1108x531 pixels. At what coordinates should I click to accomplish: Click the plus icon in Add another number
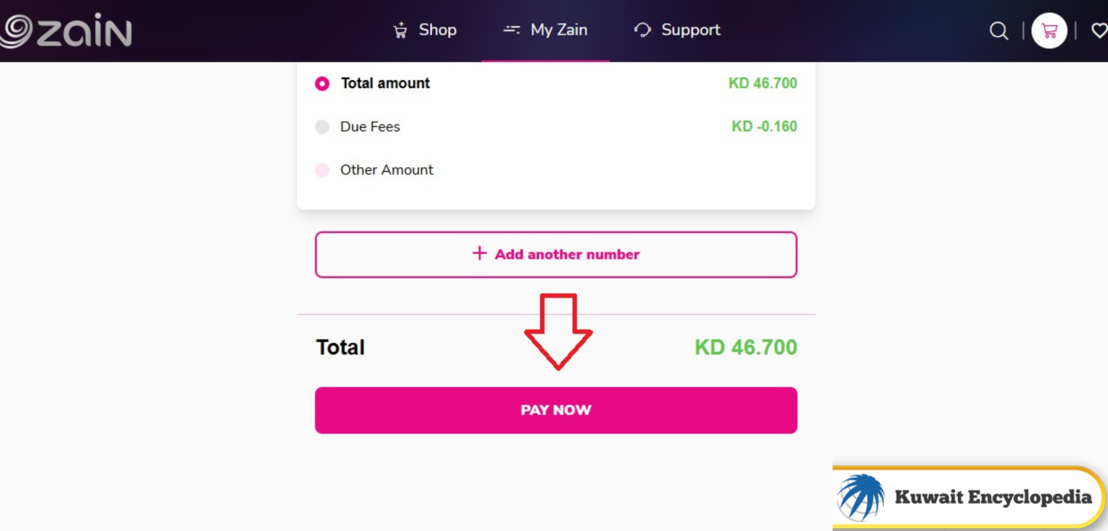(x=478, y=254)
